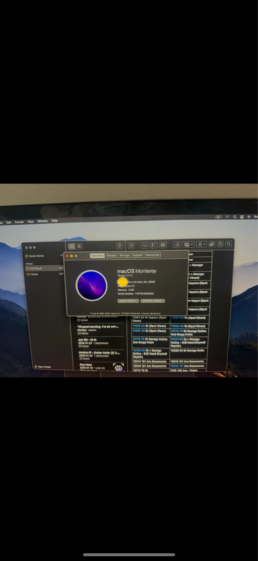
Task: Delete note with the trash icon
Action: 119,246
